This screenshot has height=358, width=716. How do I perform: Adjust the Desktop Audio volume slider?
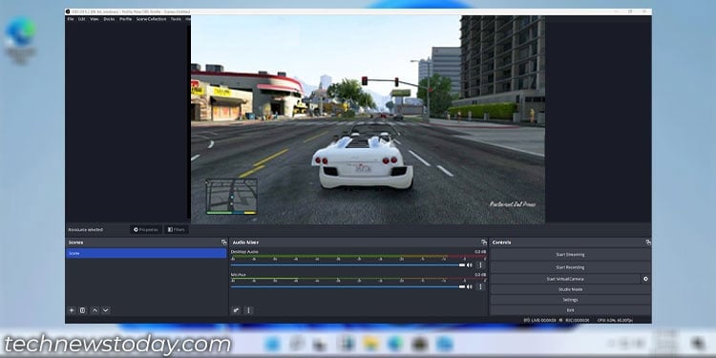(x=347, y=264)
